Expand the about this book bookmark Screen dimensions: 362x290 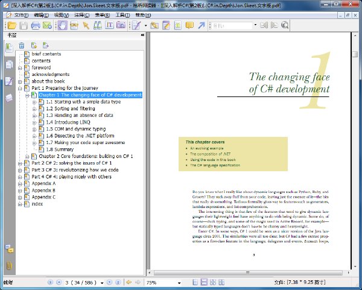click(x=20, y=81)
